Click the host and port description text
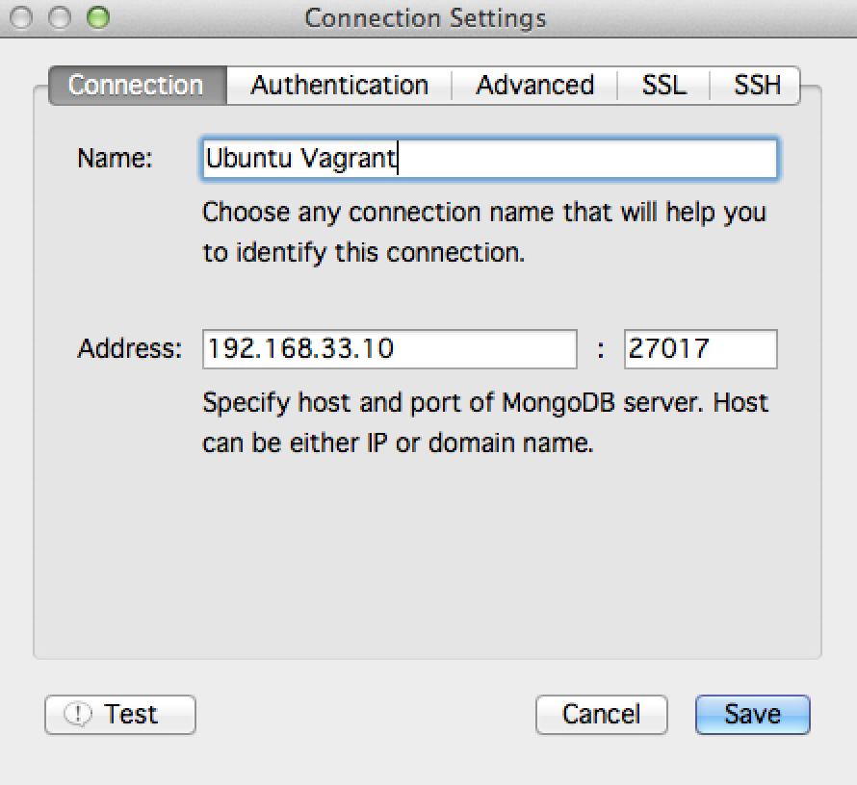The image size is (857, 785). pyautogui.click(x=485, y=422)
